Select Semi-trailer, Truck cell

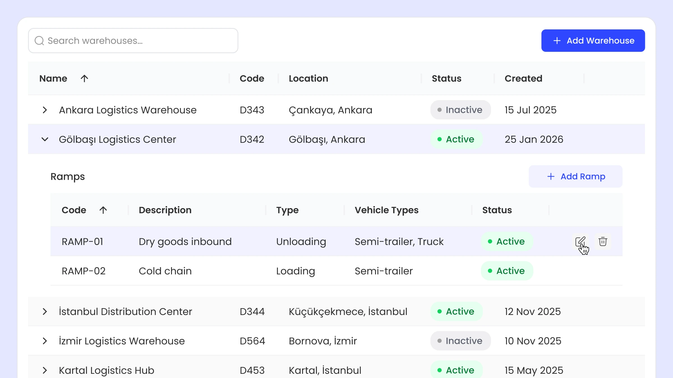399,242
